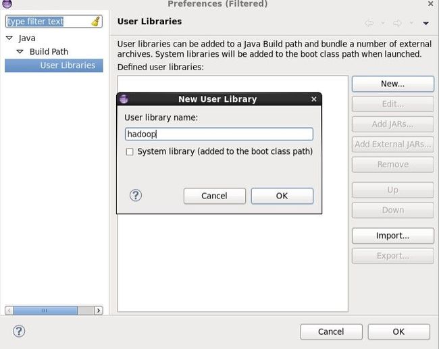
Task: Click the disabled Remove button
Action: coord(393,164)
